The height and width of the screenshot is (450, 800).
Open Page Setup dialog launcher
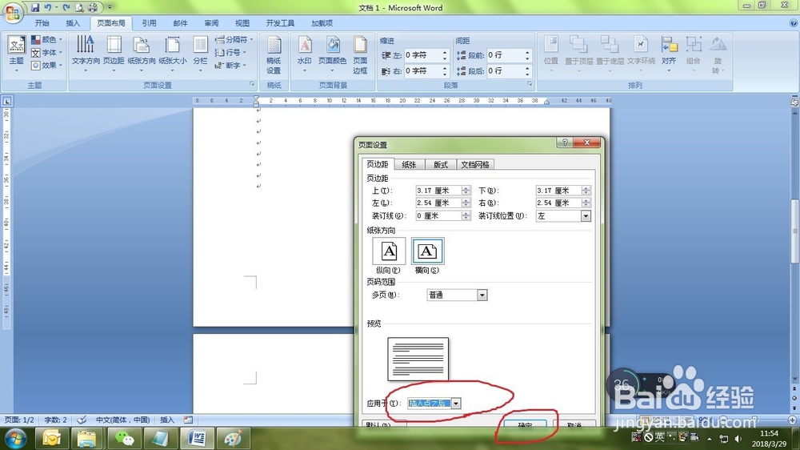pos(252,84)
